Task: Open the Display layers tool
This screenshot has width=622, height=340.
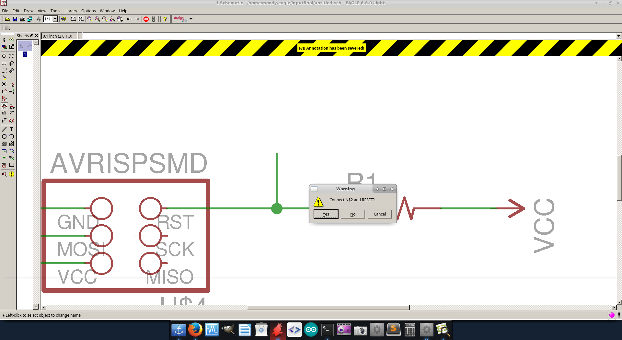Action: click(x=4, y=47)
